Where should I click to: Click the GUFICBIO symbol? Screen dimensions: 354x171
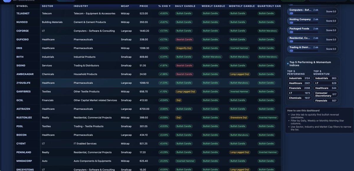[22, 40]
